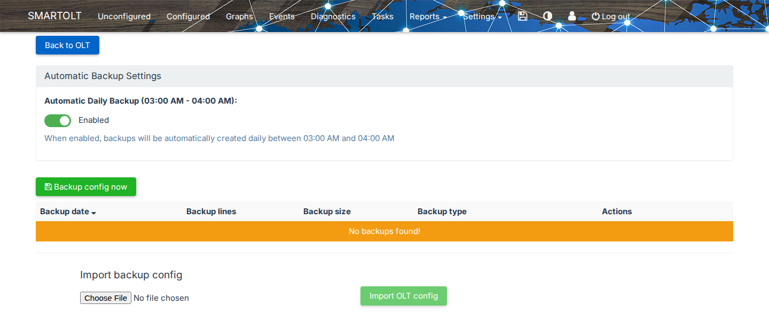Click the Backup lines column header
Screen dimensions: 769x320
coord(211,212)
